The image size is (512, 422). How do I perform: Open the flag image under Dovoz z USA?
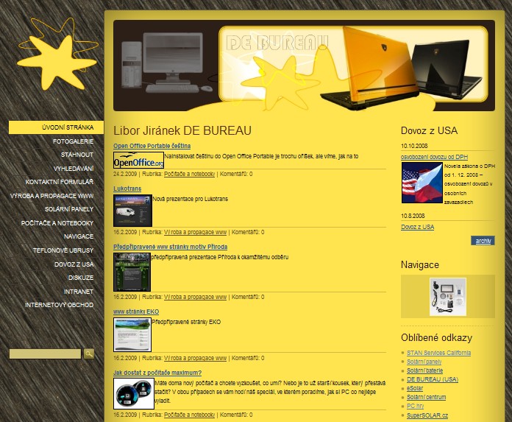click(422, 183)
